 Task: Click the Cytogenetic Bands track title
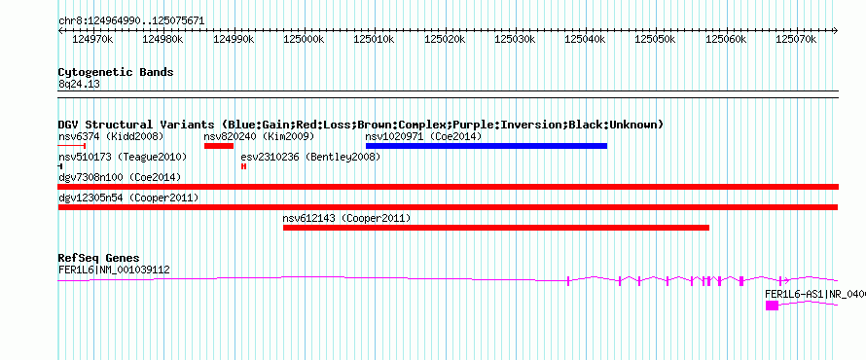[x=116, y=72]
